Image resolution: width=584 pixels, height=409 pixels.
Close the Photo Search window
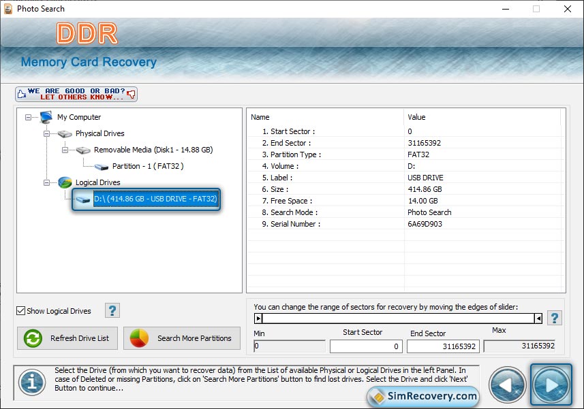coord(567,9)
